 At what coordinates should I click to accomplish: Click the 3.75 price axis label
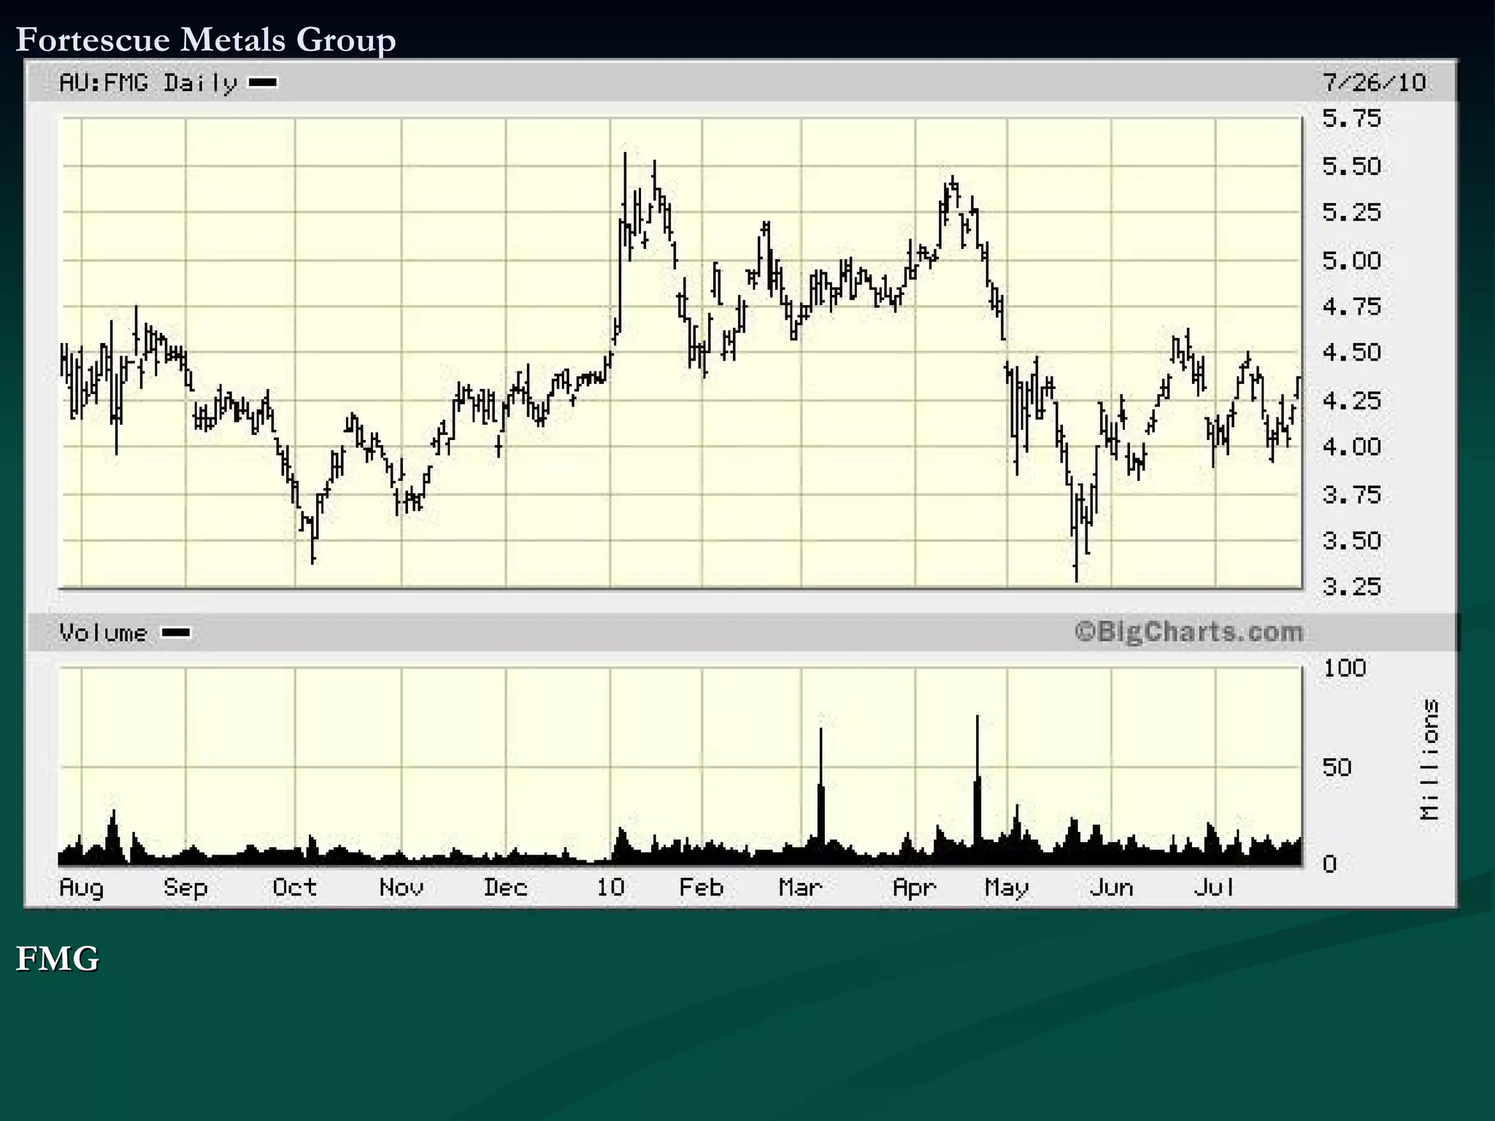click(x=1352, y=495)
